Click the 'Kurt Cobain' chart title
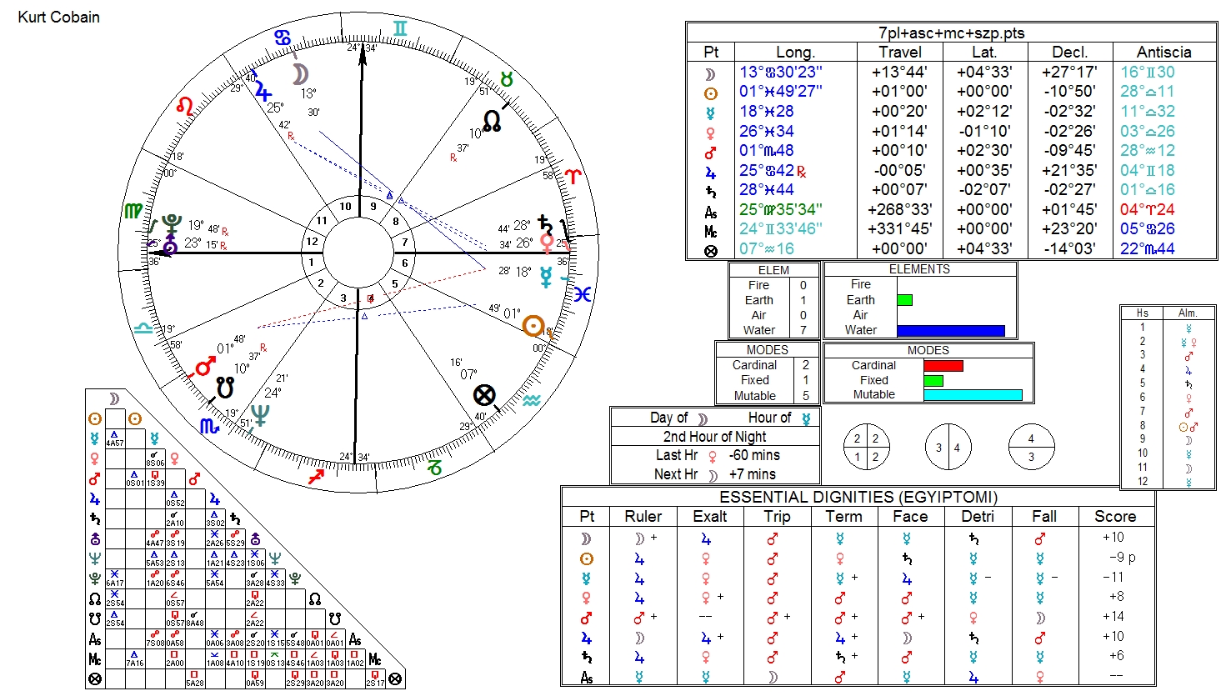The height and width of the screenshot is (696, 1231). (x=58, y=17)
